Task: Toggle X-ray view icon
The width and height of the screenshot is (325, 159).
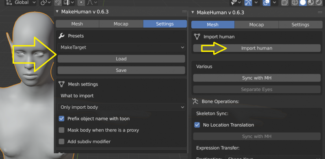Action: click(x=285, y=3)
